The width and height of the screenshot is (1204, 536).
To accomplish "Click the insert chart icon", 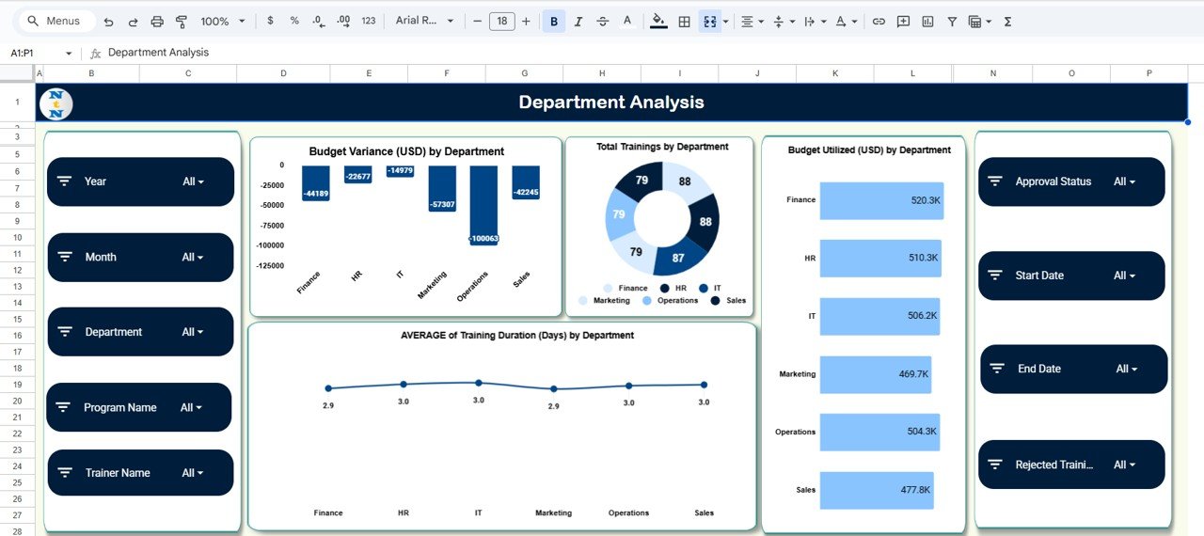I will [x=927, y=21].
